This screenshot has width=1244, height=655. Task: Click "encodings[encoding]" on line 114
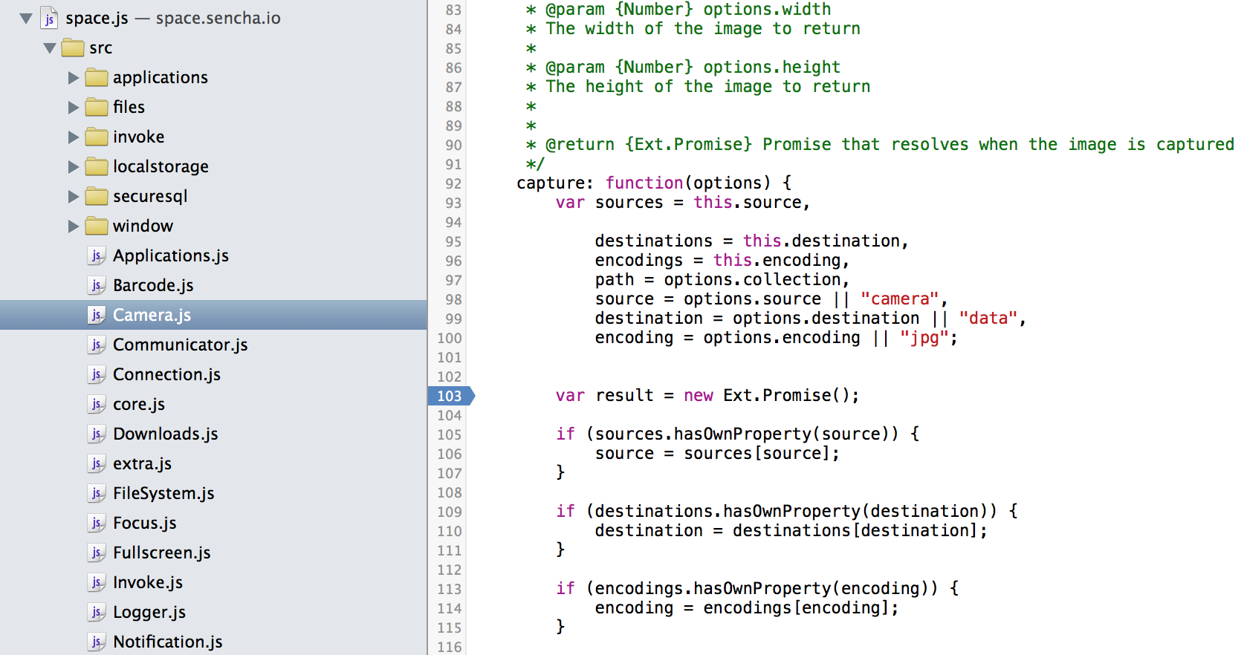[x=796, y=608]
